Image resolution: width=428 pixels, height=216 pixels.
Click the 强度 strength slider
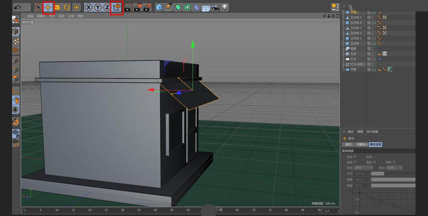tap(392, 179)
